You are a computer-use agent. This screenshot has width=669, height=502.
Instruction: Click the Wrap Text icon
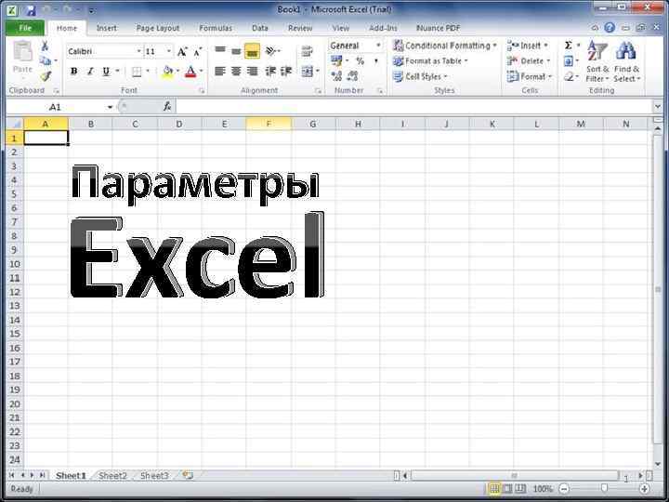click(x=307, y=52)
